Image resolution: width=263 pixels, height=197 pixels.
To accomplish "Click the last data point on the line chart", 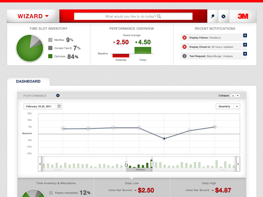I will point(215,127).
